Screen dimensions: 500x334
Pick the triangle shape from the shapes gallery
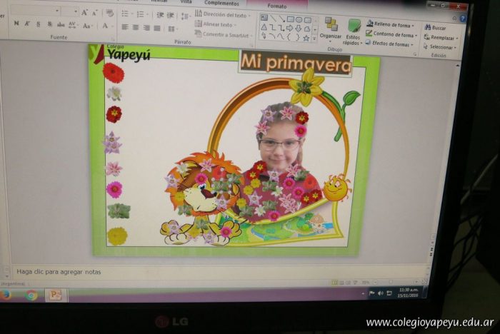click(264, 28)
